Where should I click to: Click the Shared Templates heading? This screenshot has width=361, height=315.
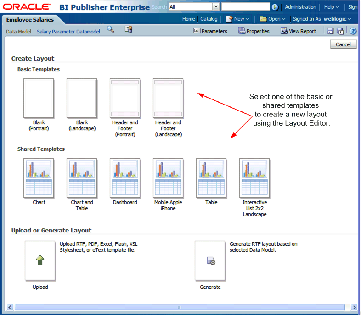41,149
